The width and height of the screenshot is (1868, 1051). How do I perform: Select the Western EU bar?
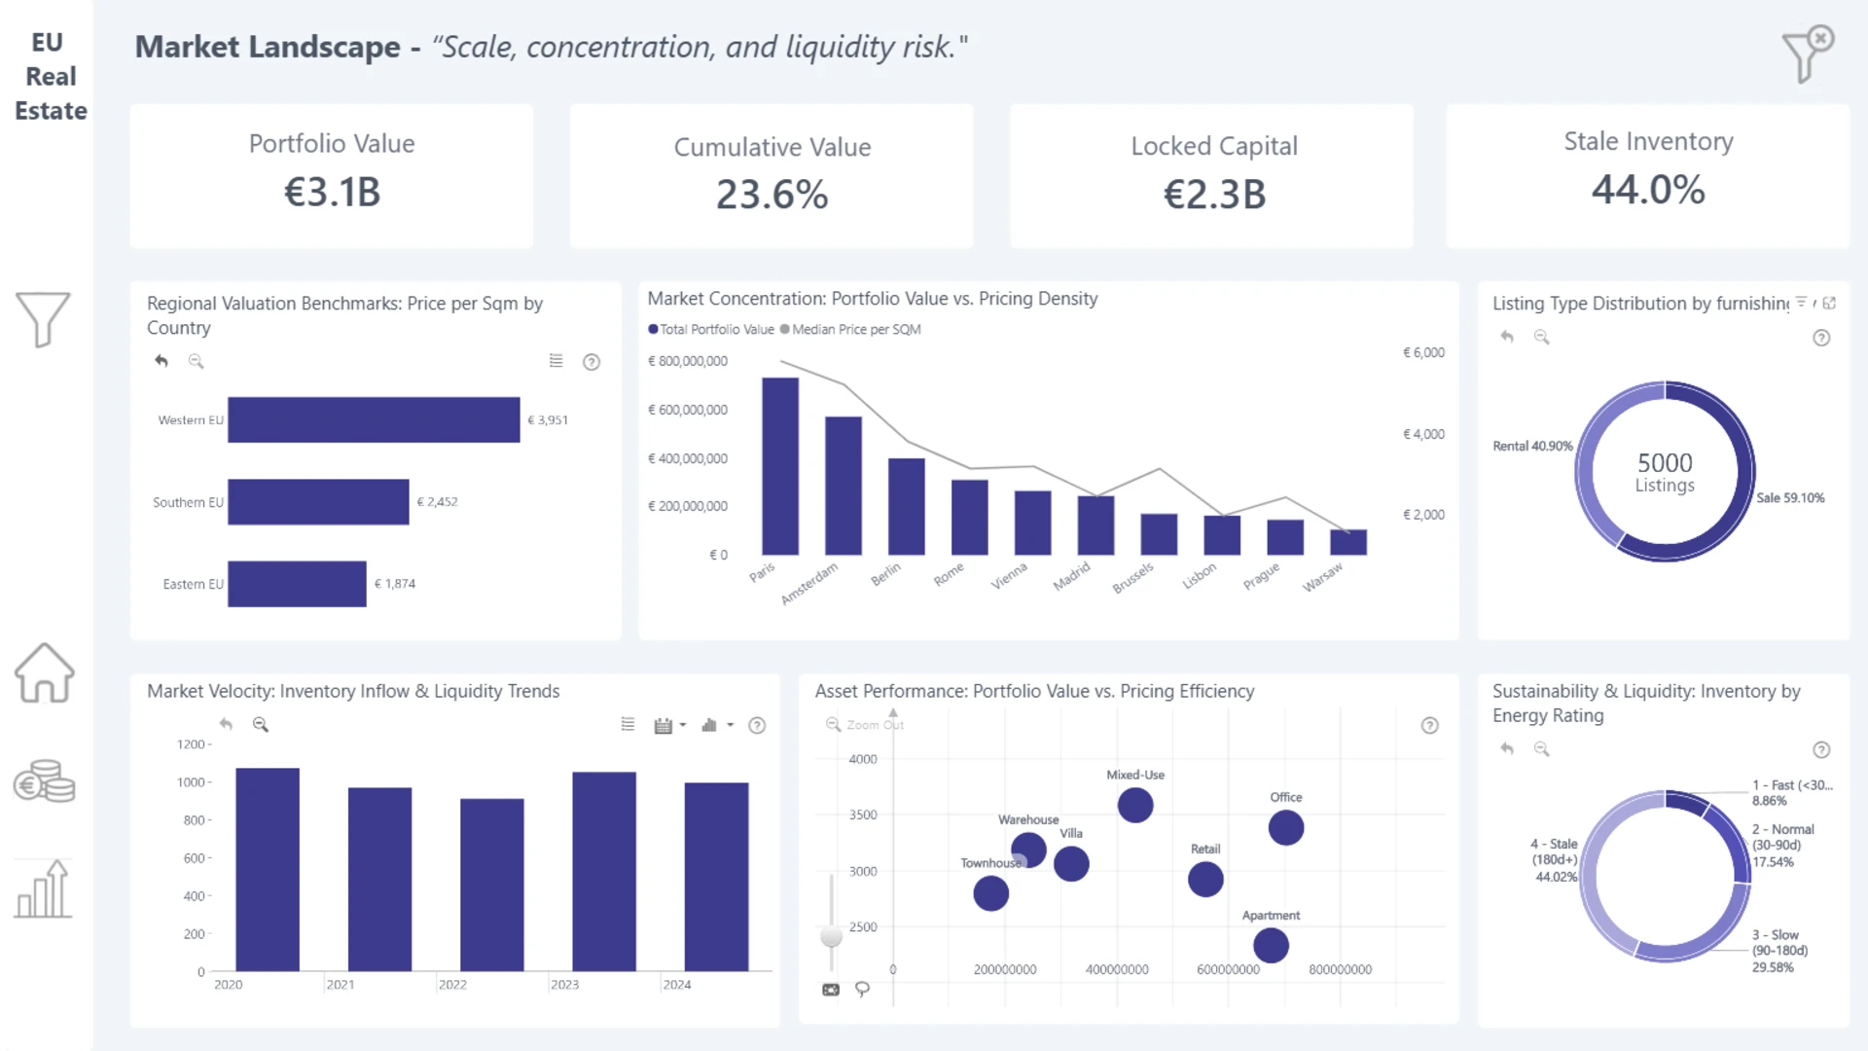(x=374, y=419)
